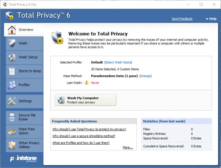Screen dimensions: 221x168
Task: Click the Default profile name text
Action: tap(97, 62)
